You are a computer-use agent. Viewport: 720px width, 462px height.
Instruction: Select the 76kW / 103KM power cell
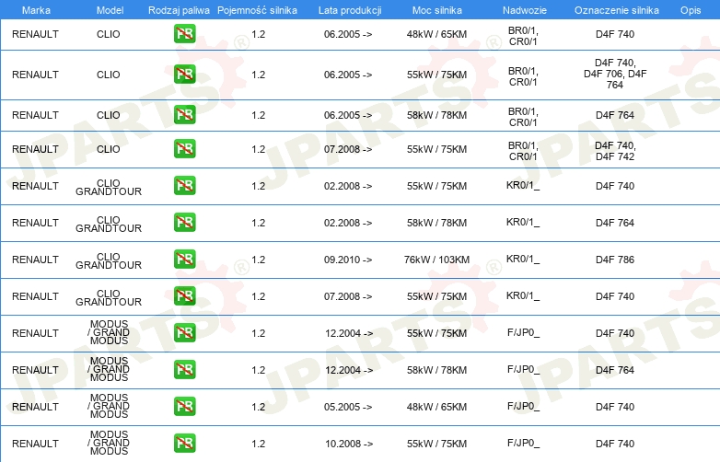click(436, 260)
